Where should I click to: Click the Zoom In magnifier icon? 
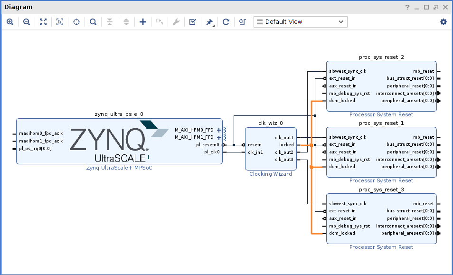click(10, 22)
